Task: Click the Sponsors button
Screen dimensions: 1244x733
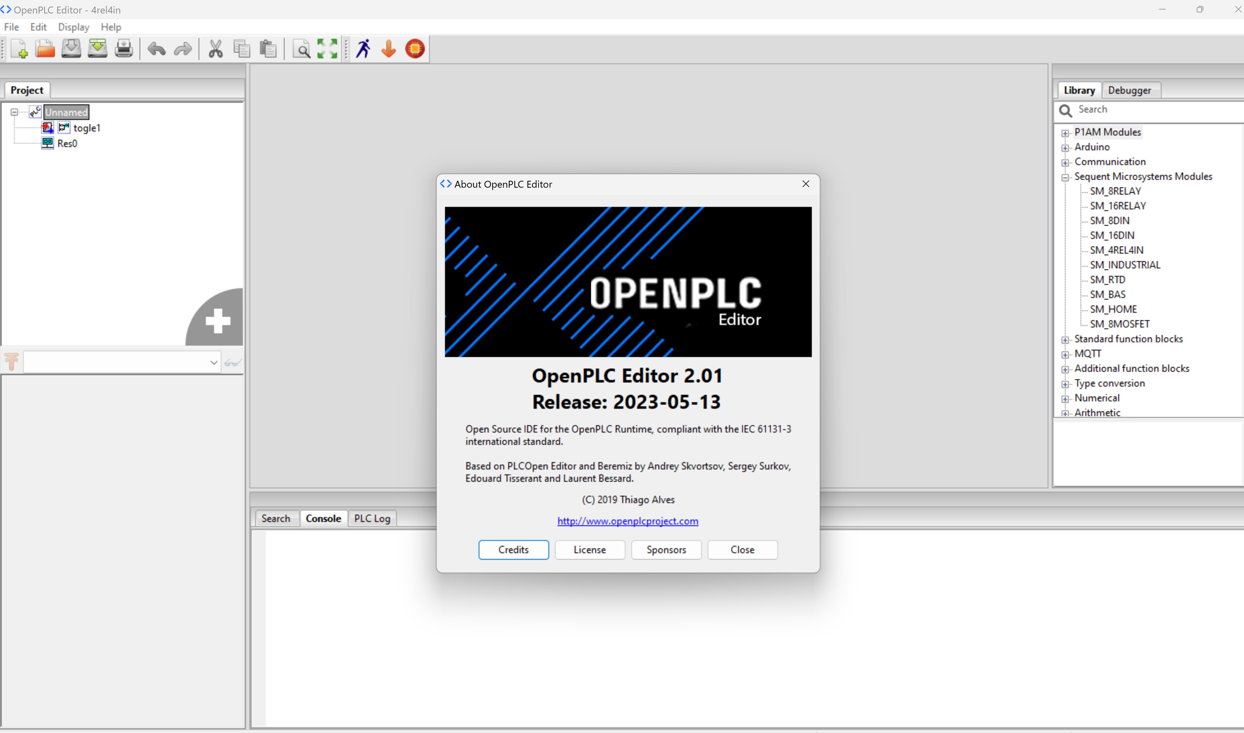Action: click(x=666, y=549)
